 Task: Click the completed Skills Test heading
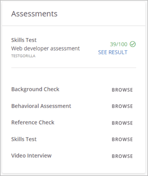[24, 40]
